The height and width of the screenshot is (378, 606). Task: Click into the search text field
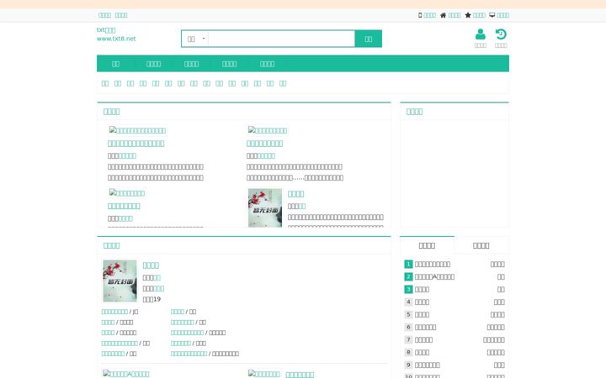tap(281, 39)
